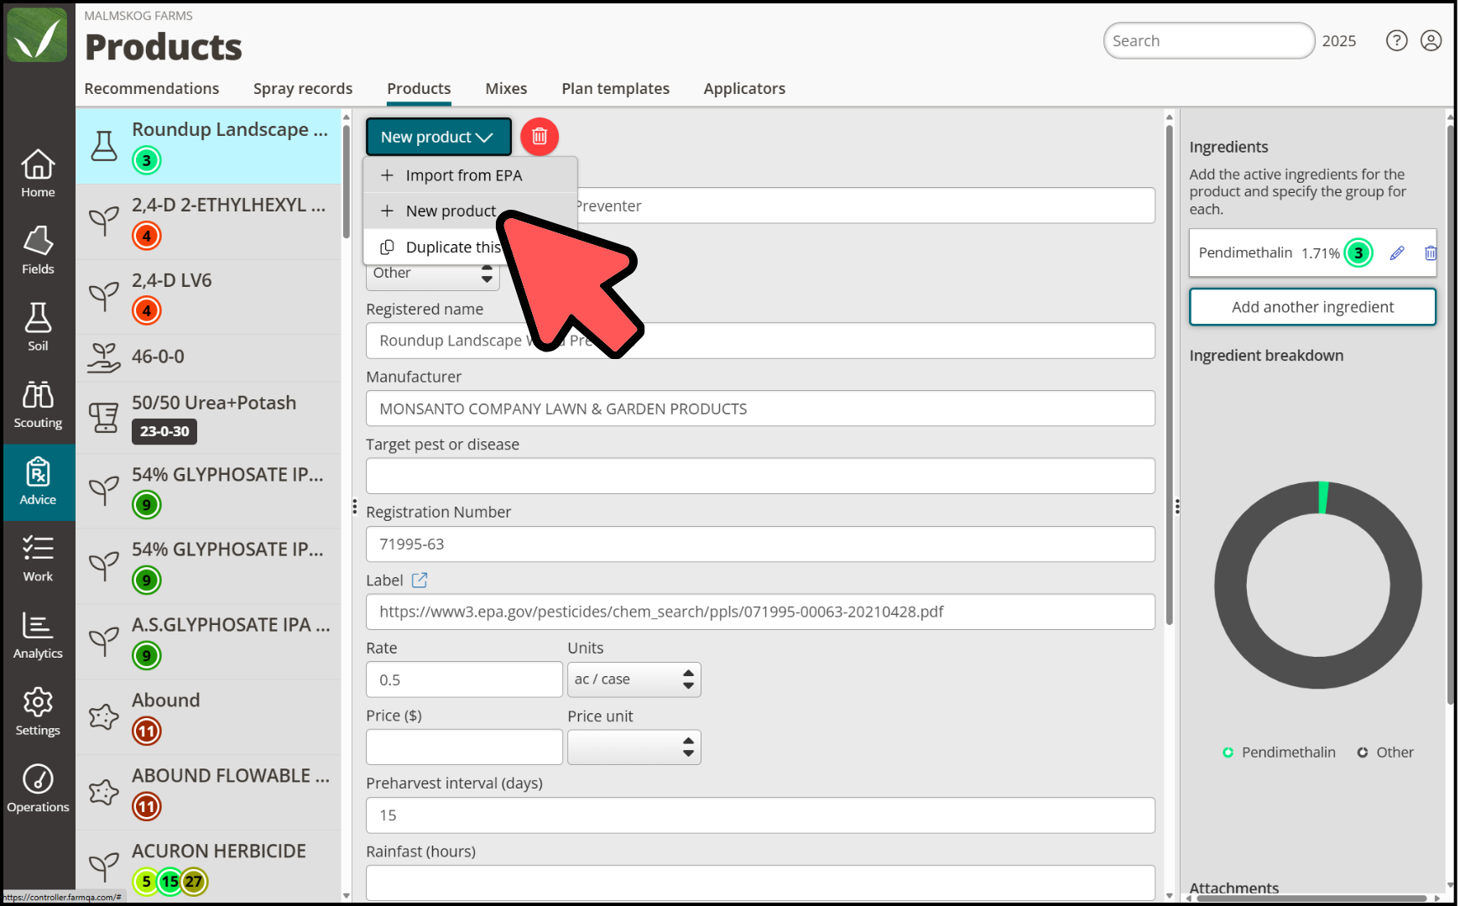Click the Label URL input field

point(760,612)
